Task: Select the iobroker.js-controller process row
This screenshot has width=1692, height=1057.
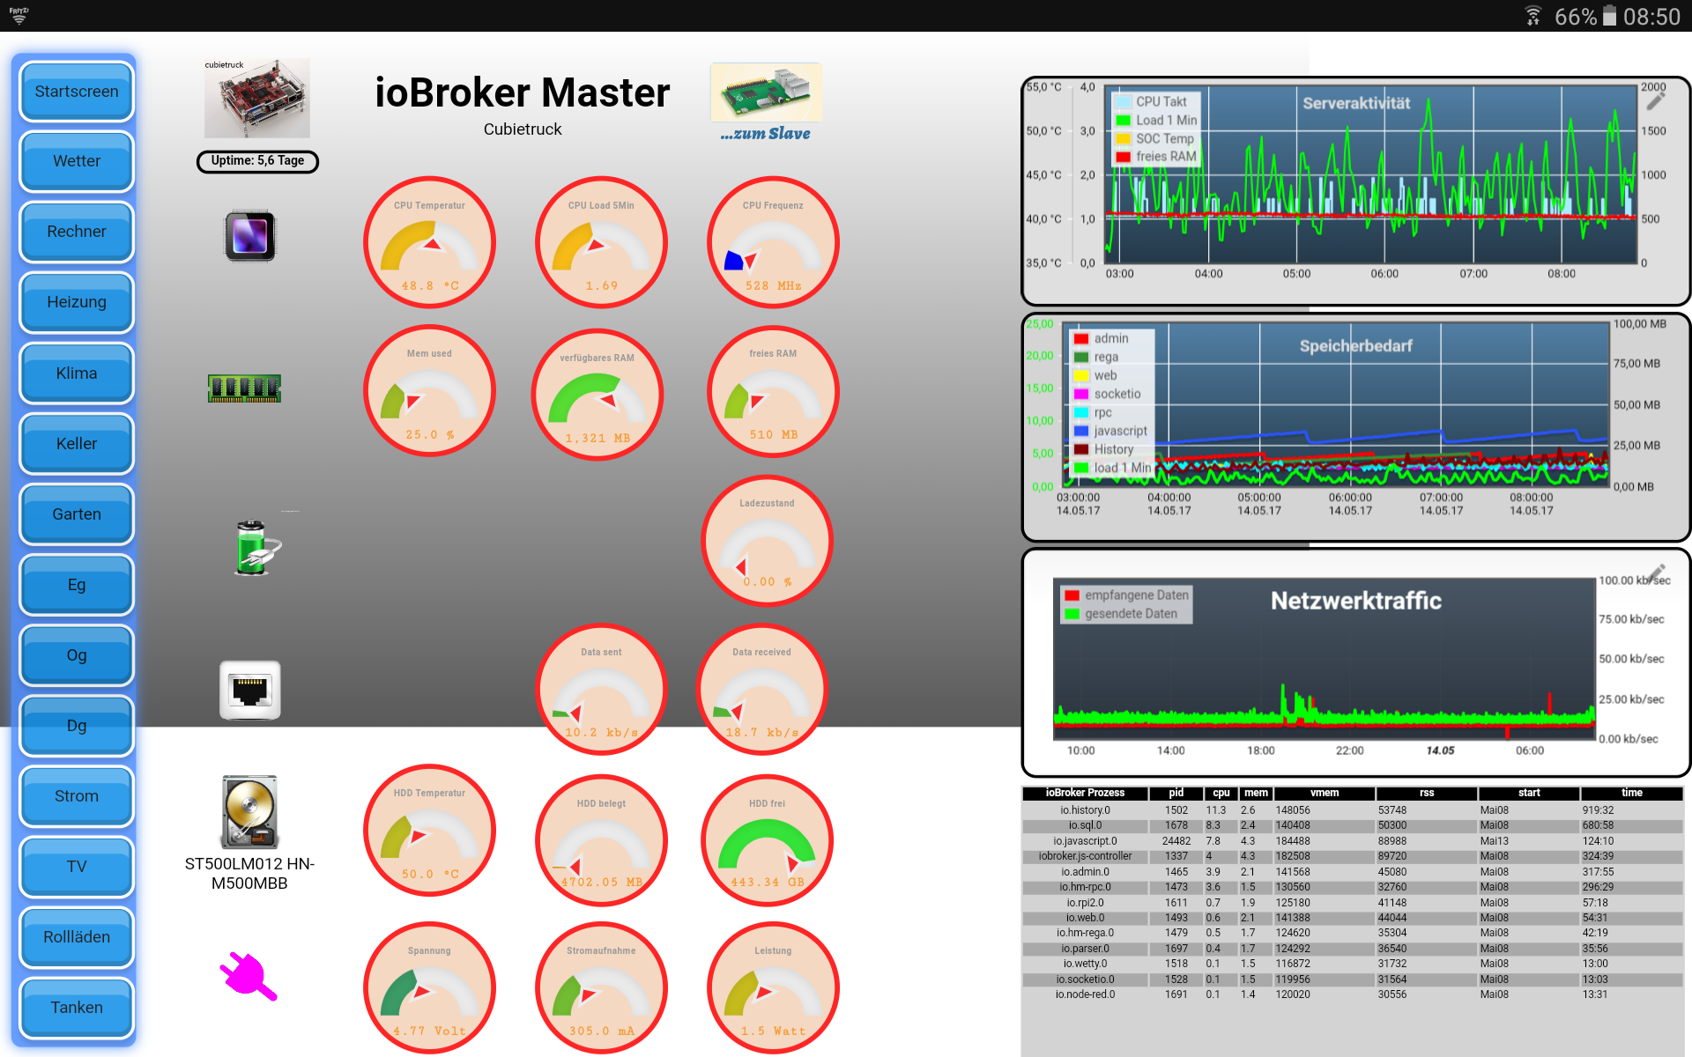Action: (x=1353, y=856)
